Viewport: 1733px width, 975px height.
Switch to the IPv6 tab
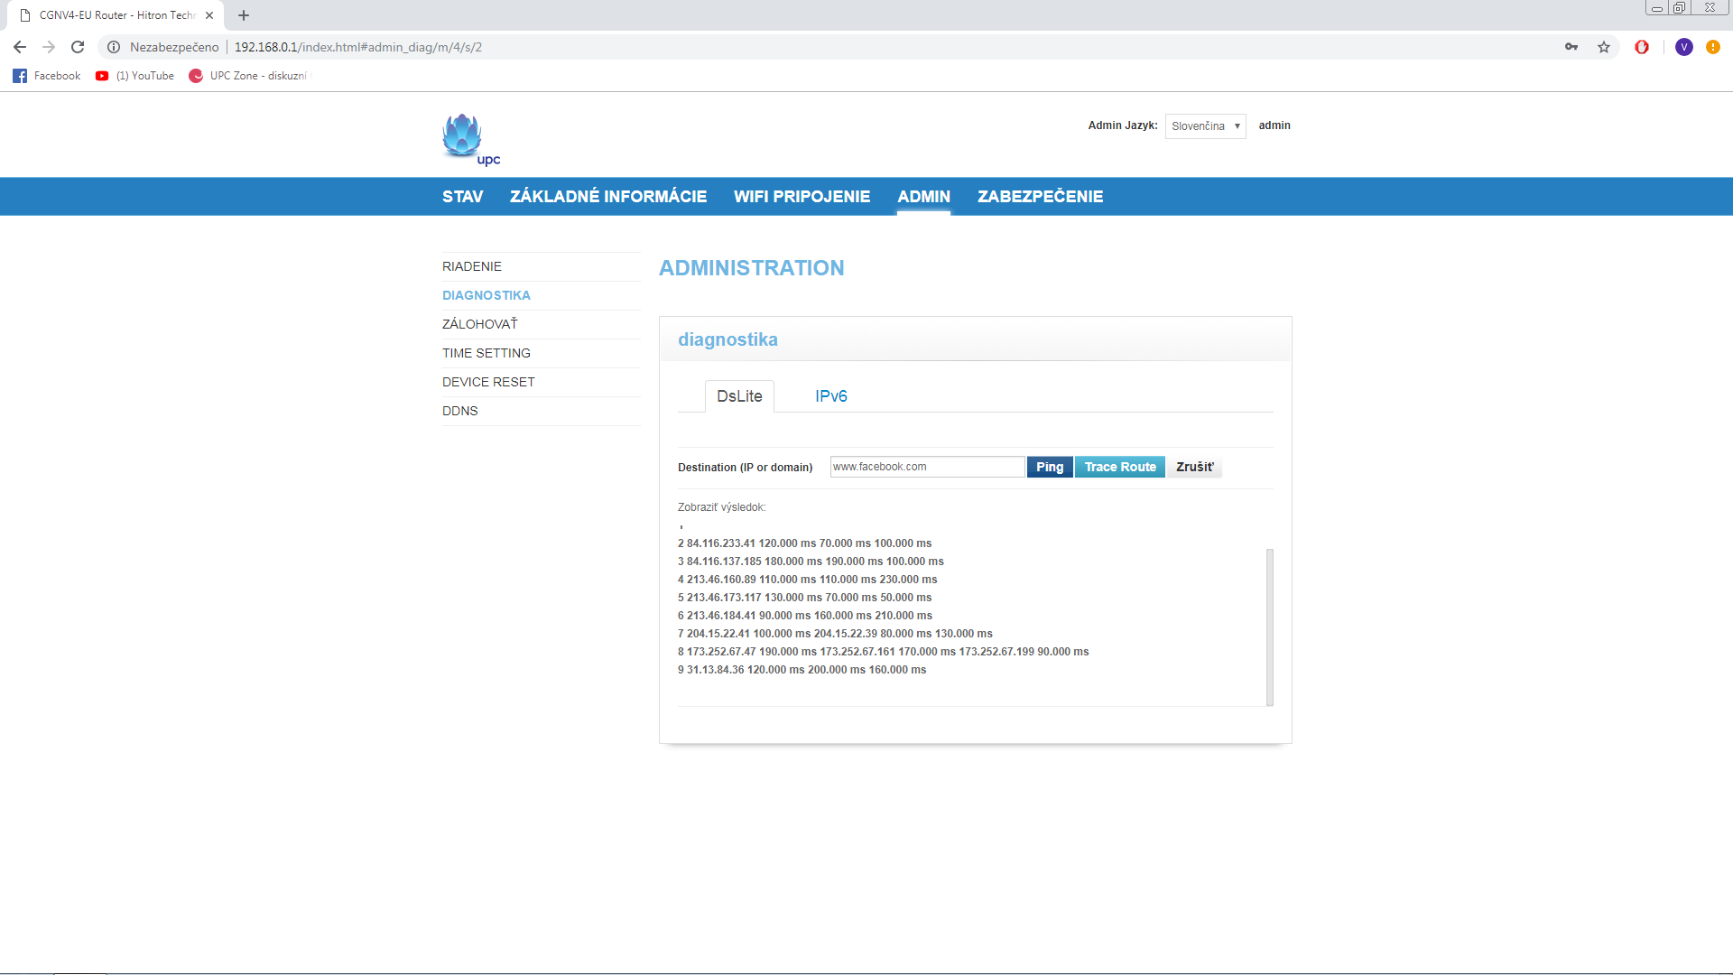point(830,396)
